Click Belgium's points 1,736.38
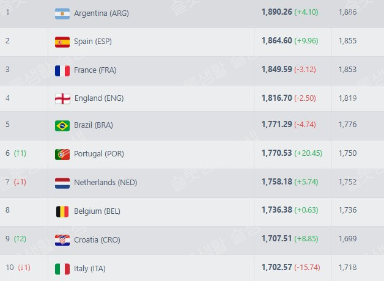The image size is (384, 281). point(277,210)
